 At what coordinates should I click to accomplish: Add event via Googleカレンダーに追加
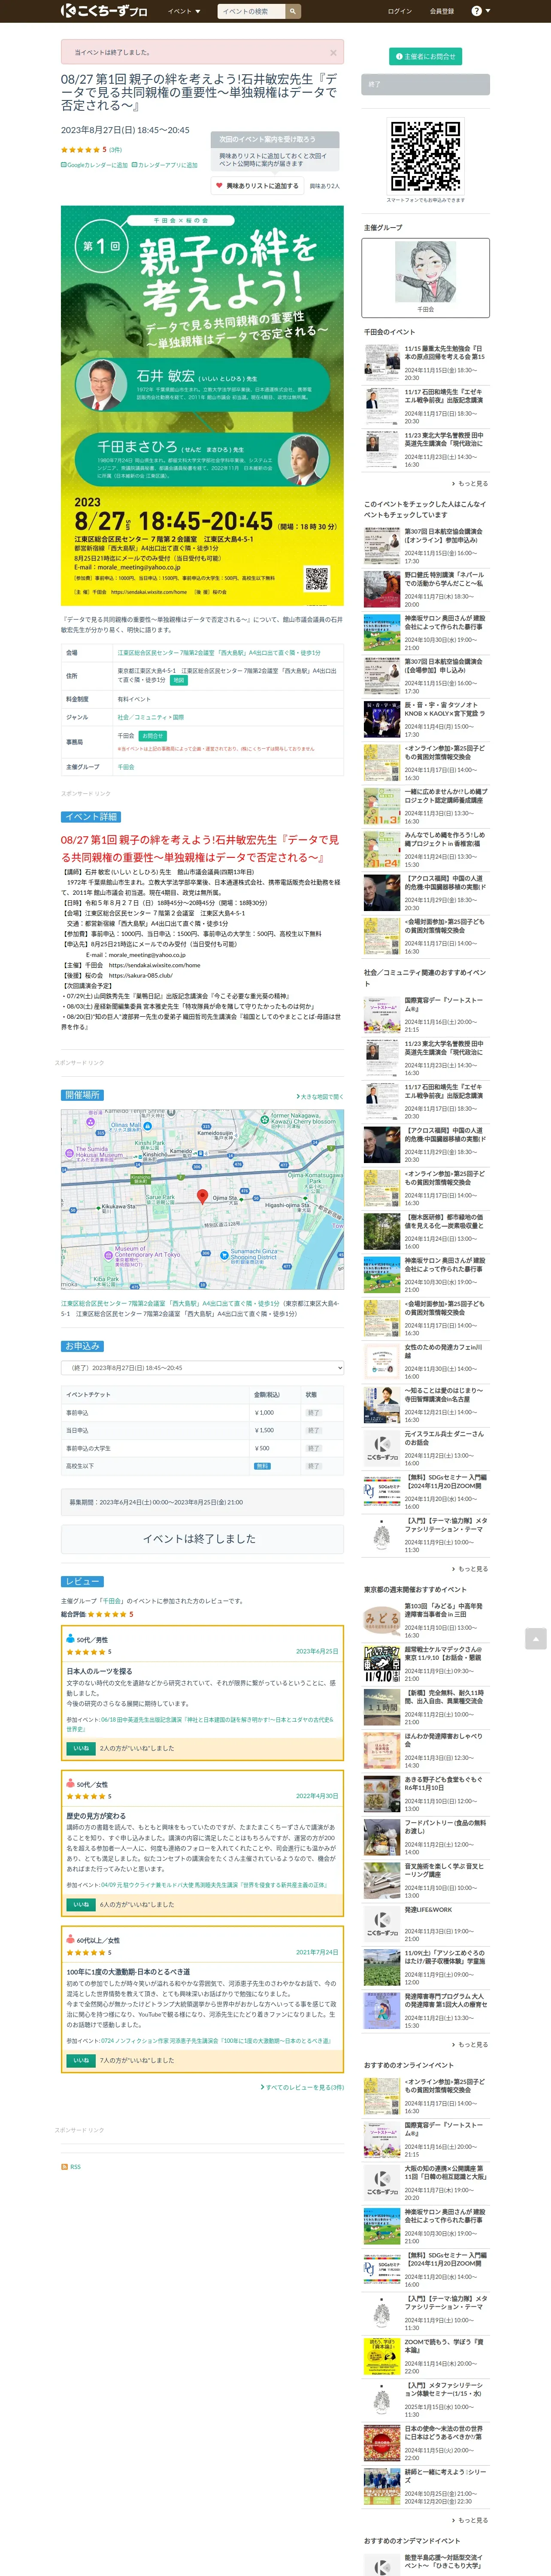click(x=94, y=165)
